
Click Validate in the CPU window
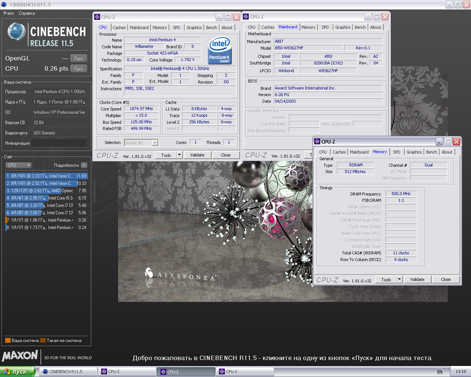(197, 155)
